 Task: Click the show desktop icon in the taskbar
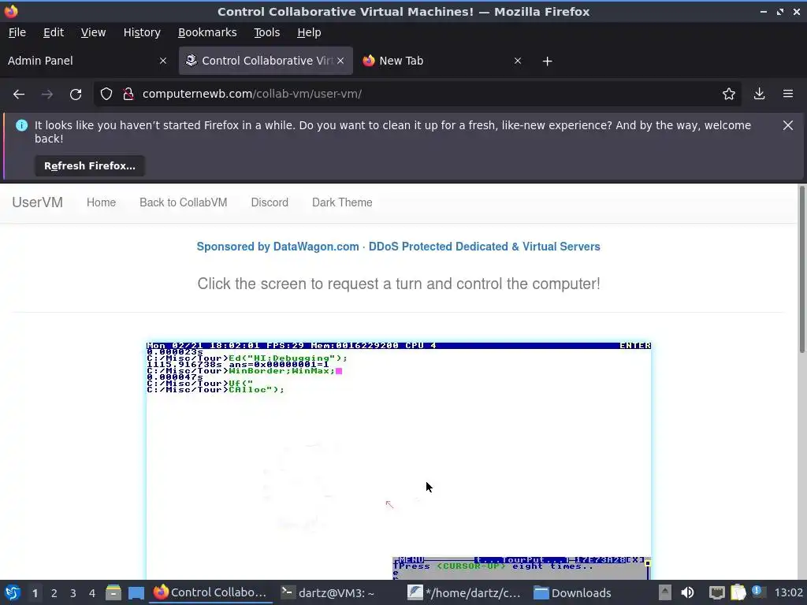pos(136,592)
